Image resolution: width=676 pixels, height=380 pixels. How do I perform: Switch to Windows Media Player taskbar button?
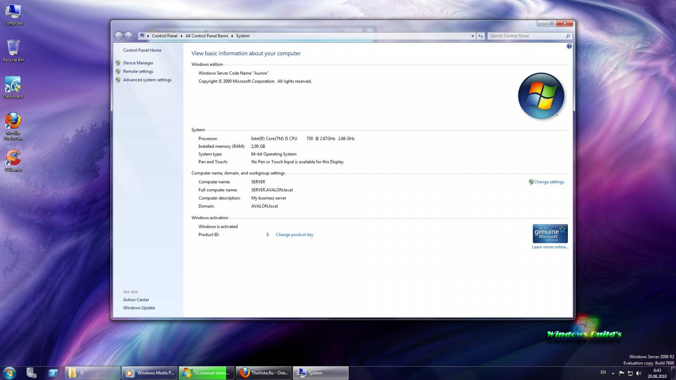(149, 373)
